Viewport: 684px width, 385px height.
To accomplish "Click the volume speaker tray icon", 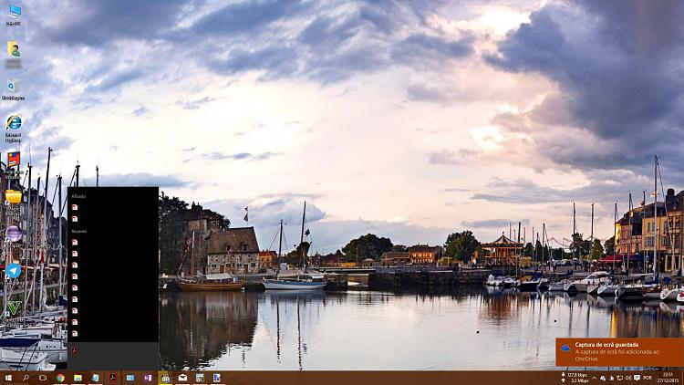I will pos(628,378).
